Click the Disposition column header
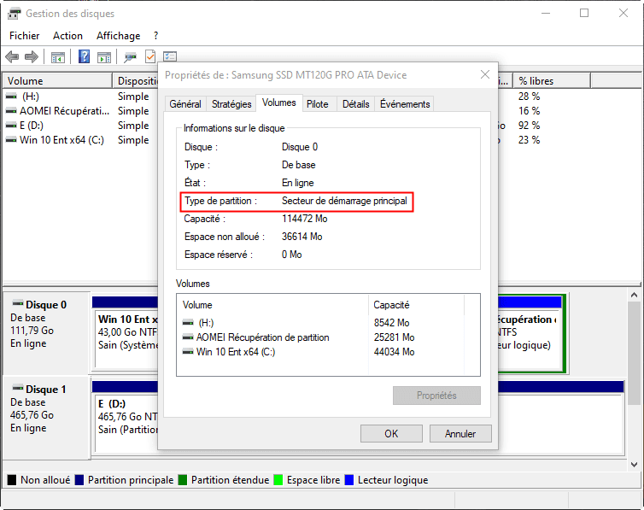This screenshot has width=644, height=510. click(x=136, y=81)
